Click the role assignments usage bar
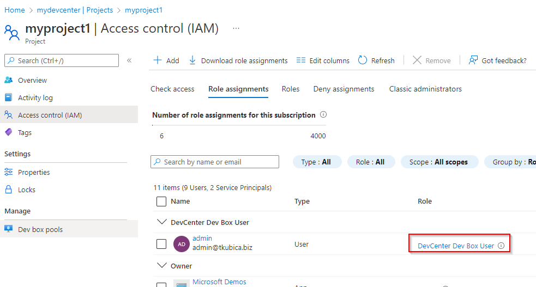Screen dimensions: 536x287 point(239,125)
